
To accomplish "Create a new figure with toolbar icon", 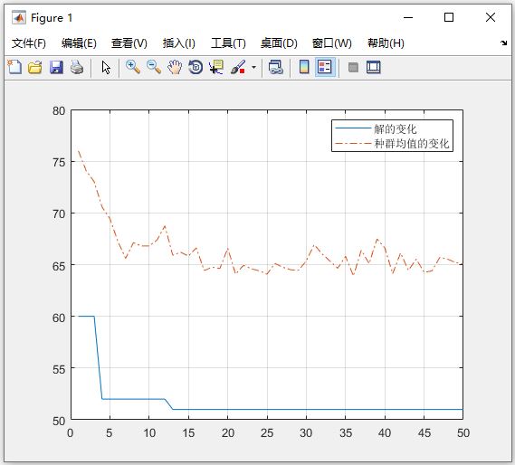I will coord(14,67).
